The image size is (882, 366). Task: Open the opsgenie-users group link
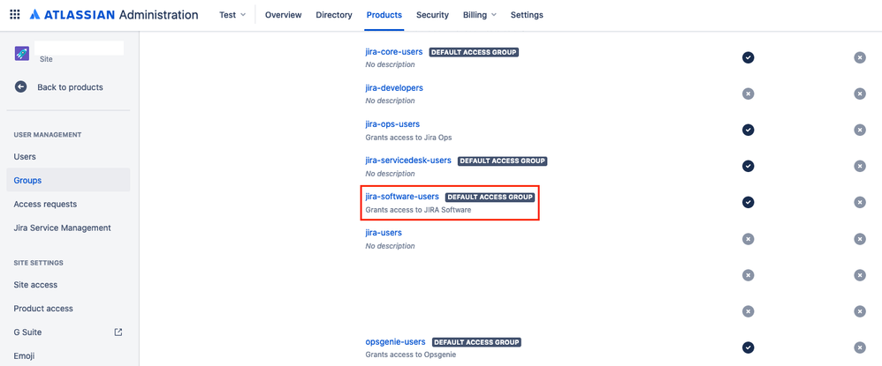[395, 341]
